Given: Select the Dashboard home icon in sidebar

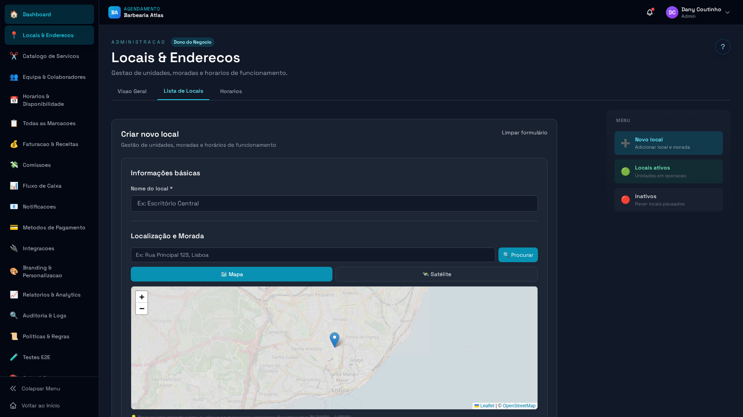Looking at the screenshot, I should pos(14,14).
